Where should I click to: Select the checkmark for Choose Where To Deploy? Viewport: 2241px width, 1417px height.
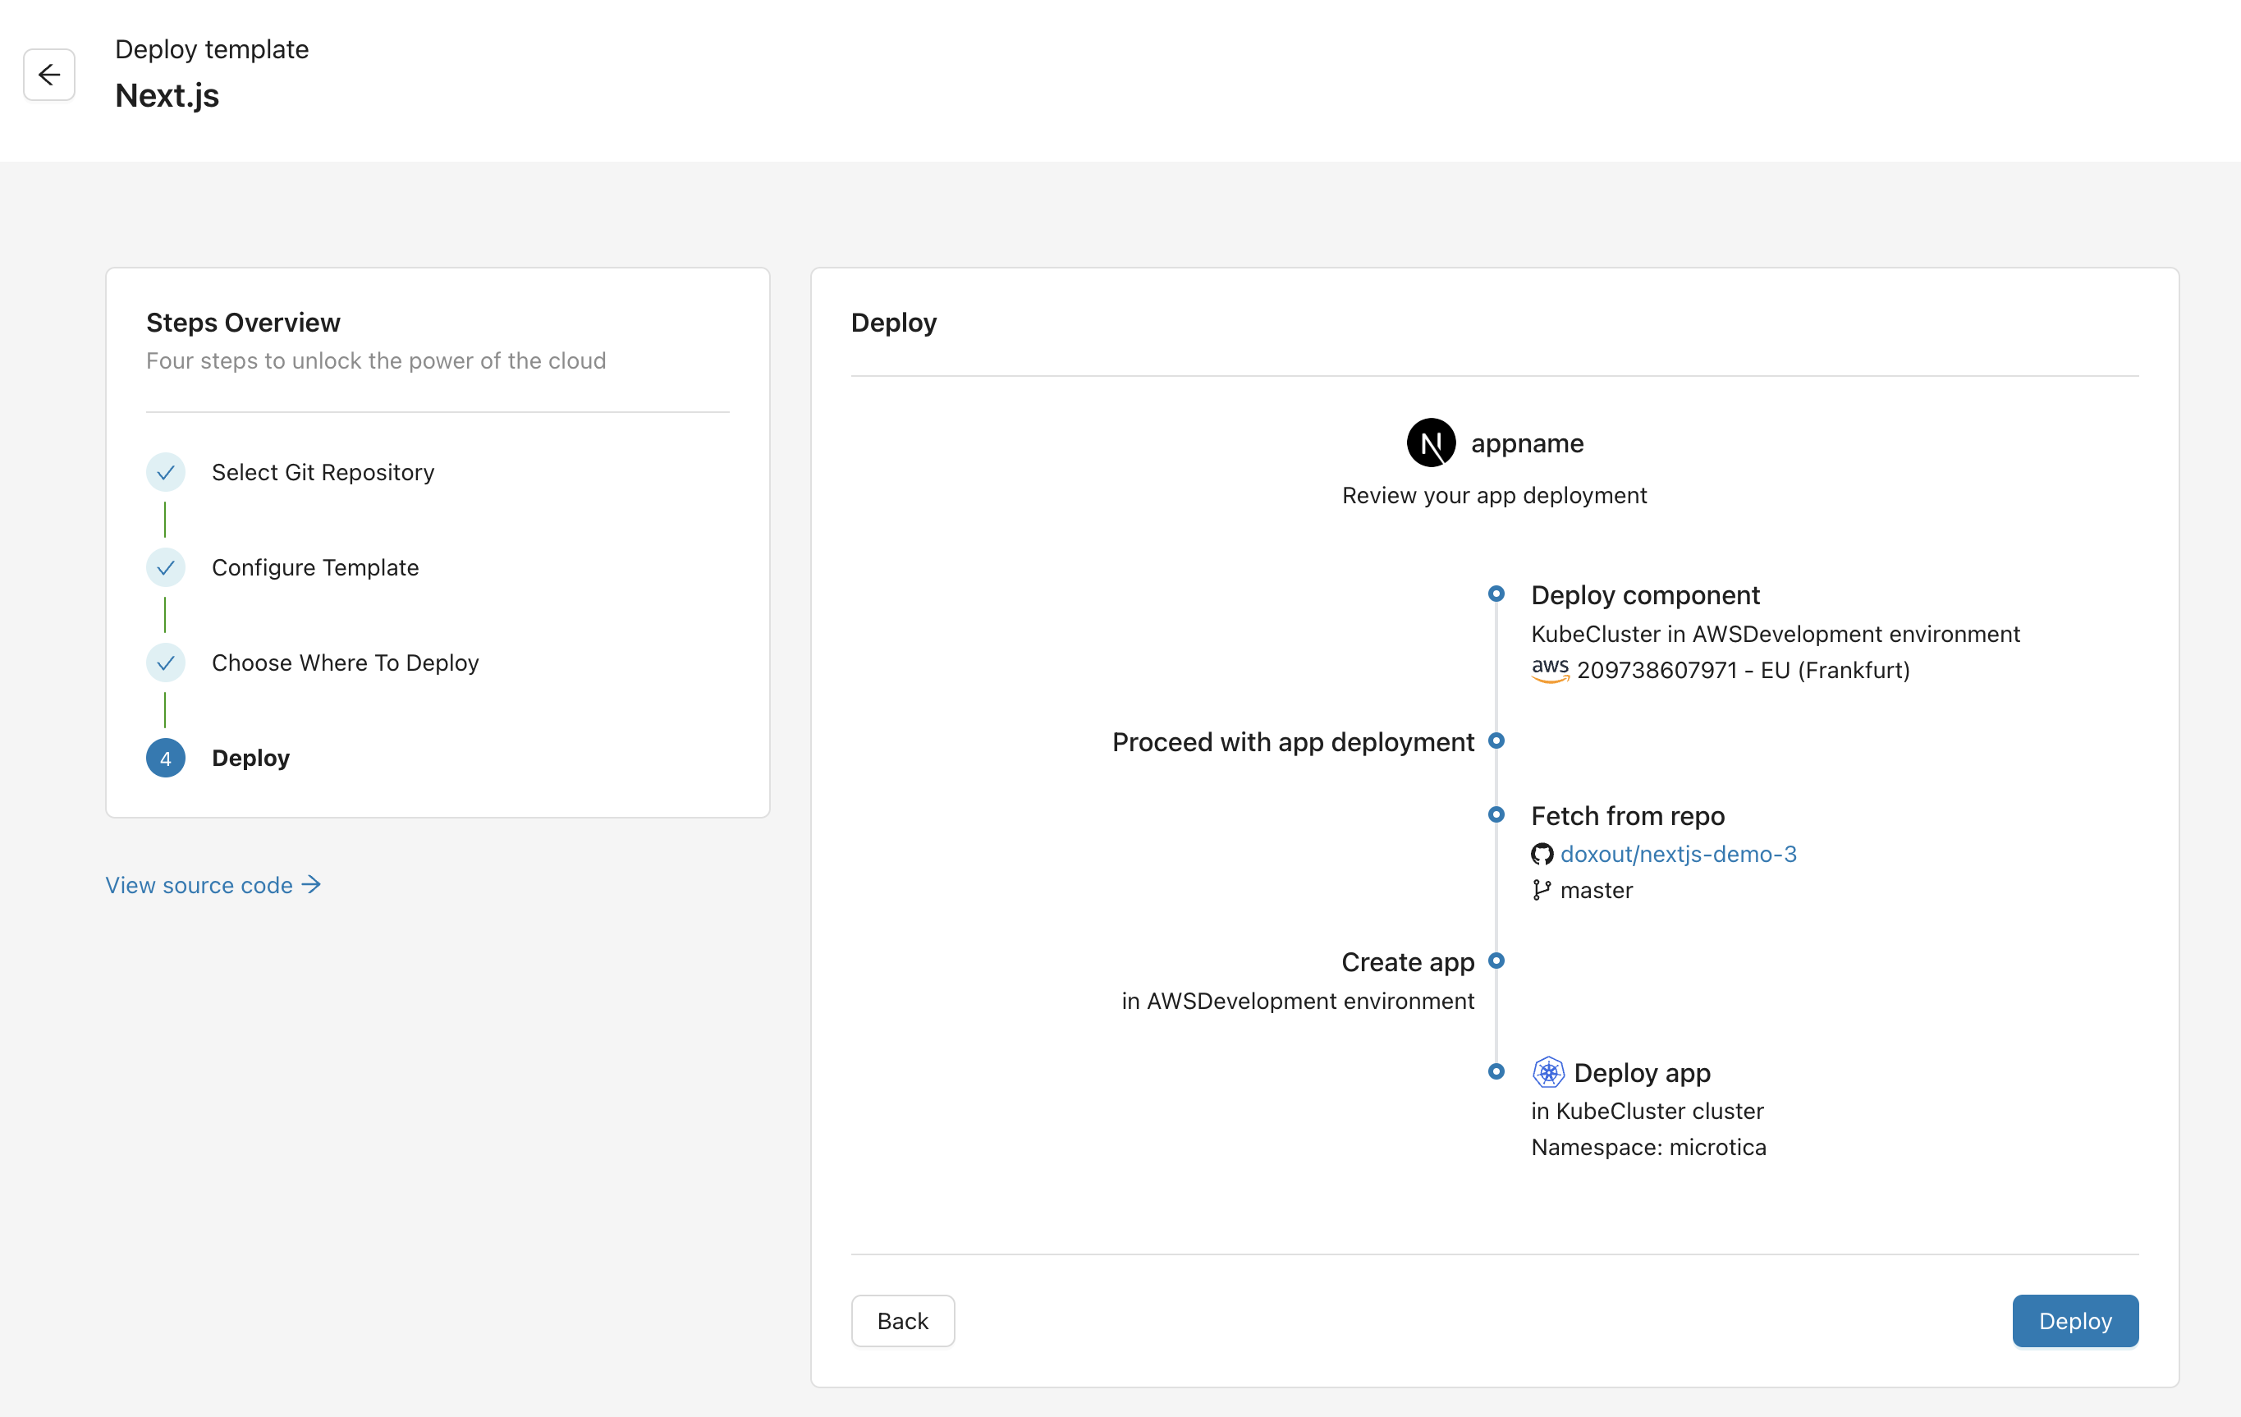point(166,663)
